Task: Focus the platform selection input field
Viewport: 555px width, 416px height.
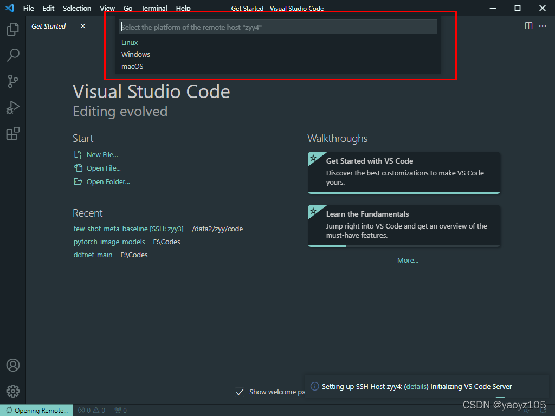Action: (278, 27)
